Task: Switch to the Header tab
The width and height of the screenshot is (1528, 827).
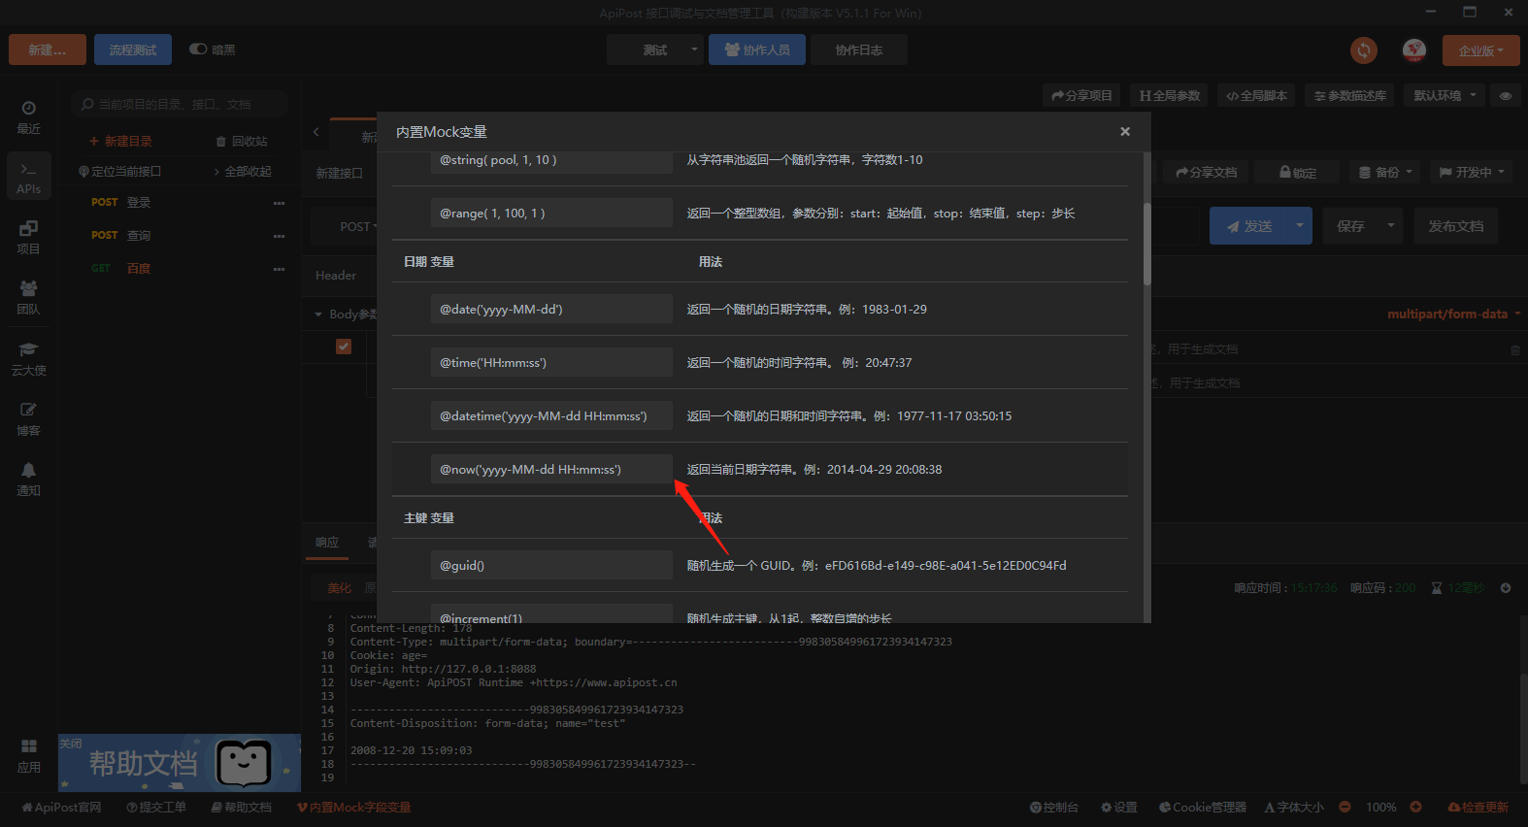Action: coord(336,276)
